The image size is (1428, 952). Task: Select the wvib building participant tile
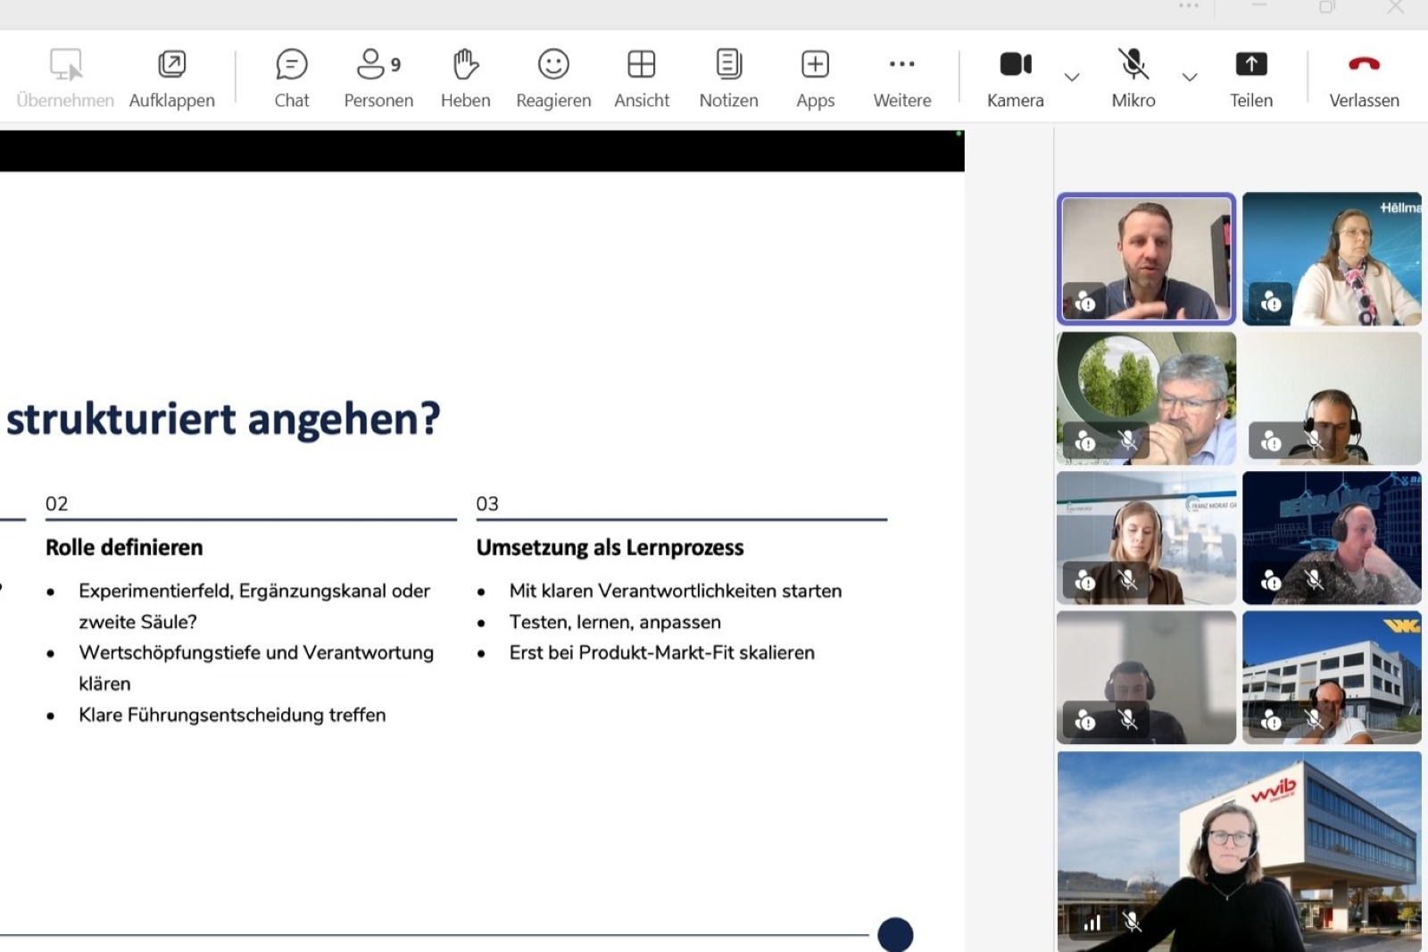click(x=1239, y=850)
